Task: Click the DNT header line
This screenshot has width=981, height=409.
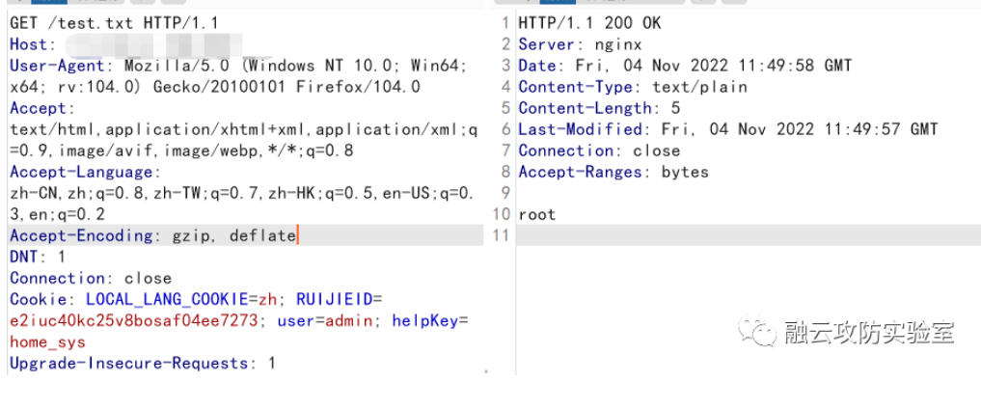Action: coord(38,257)
